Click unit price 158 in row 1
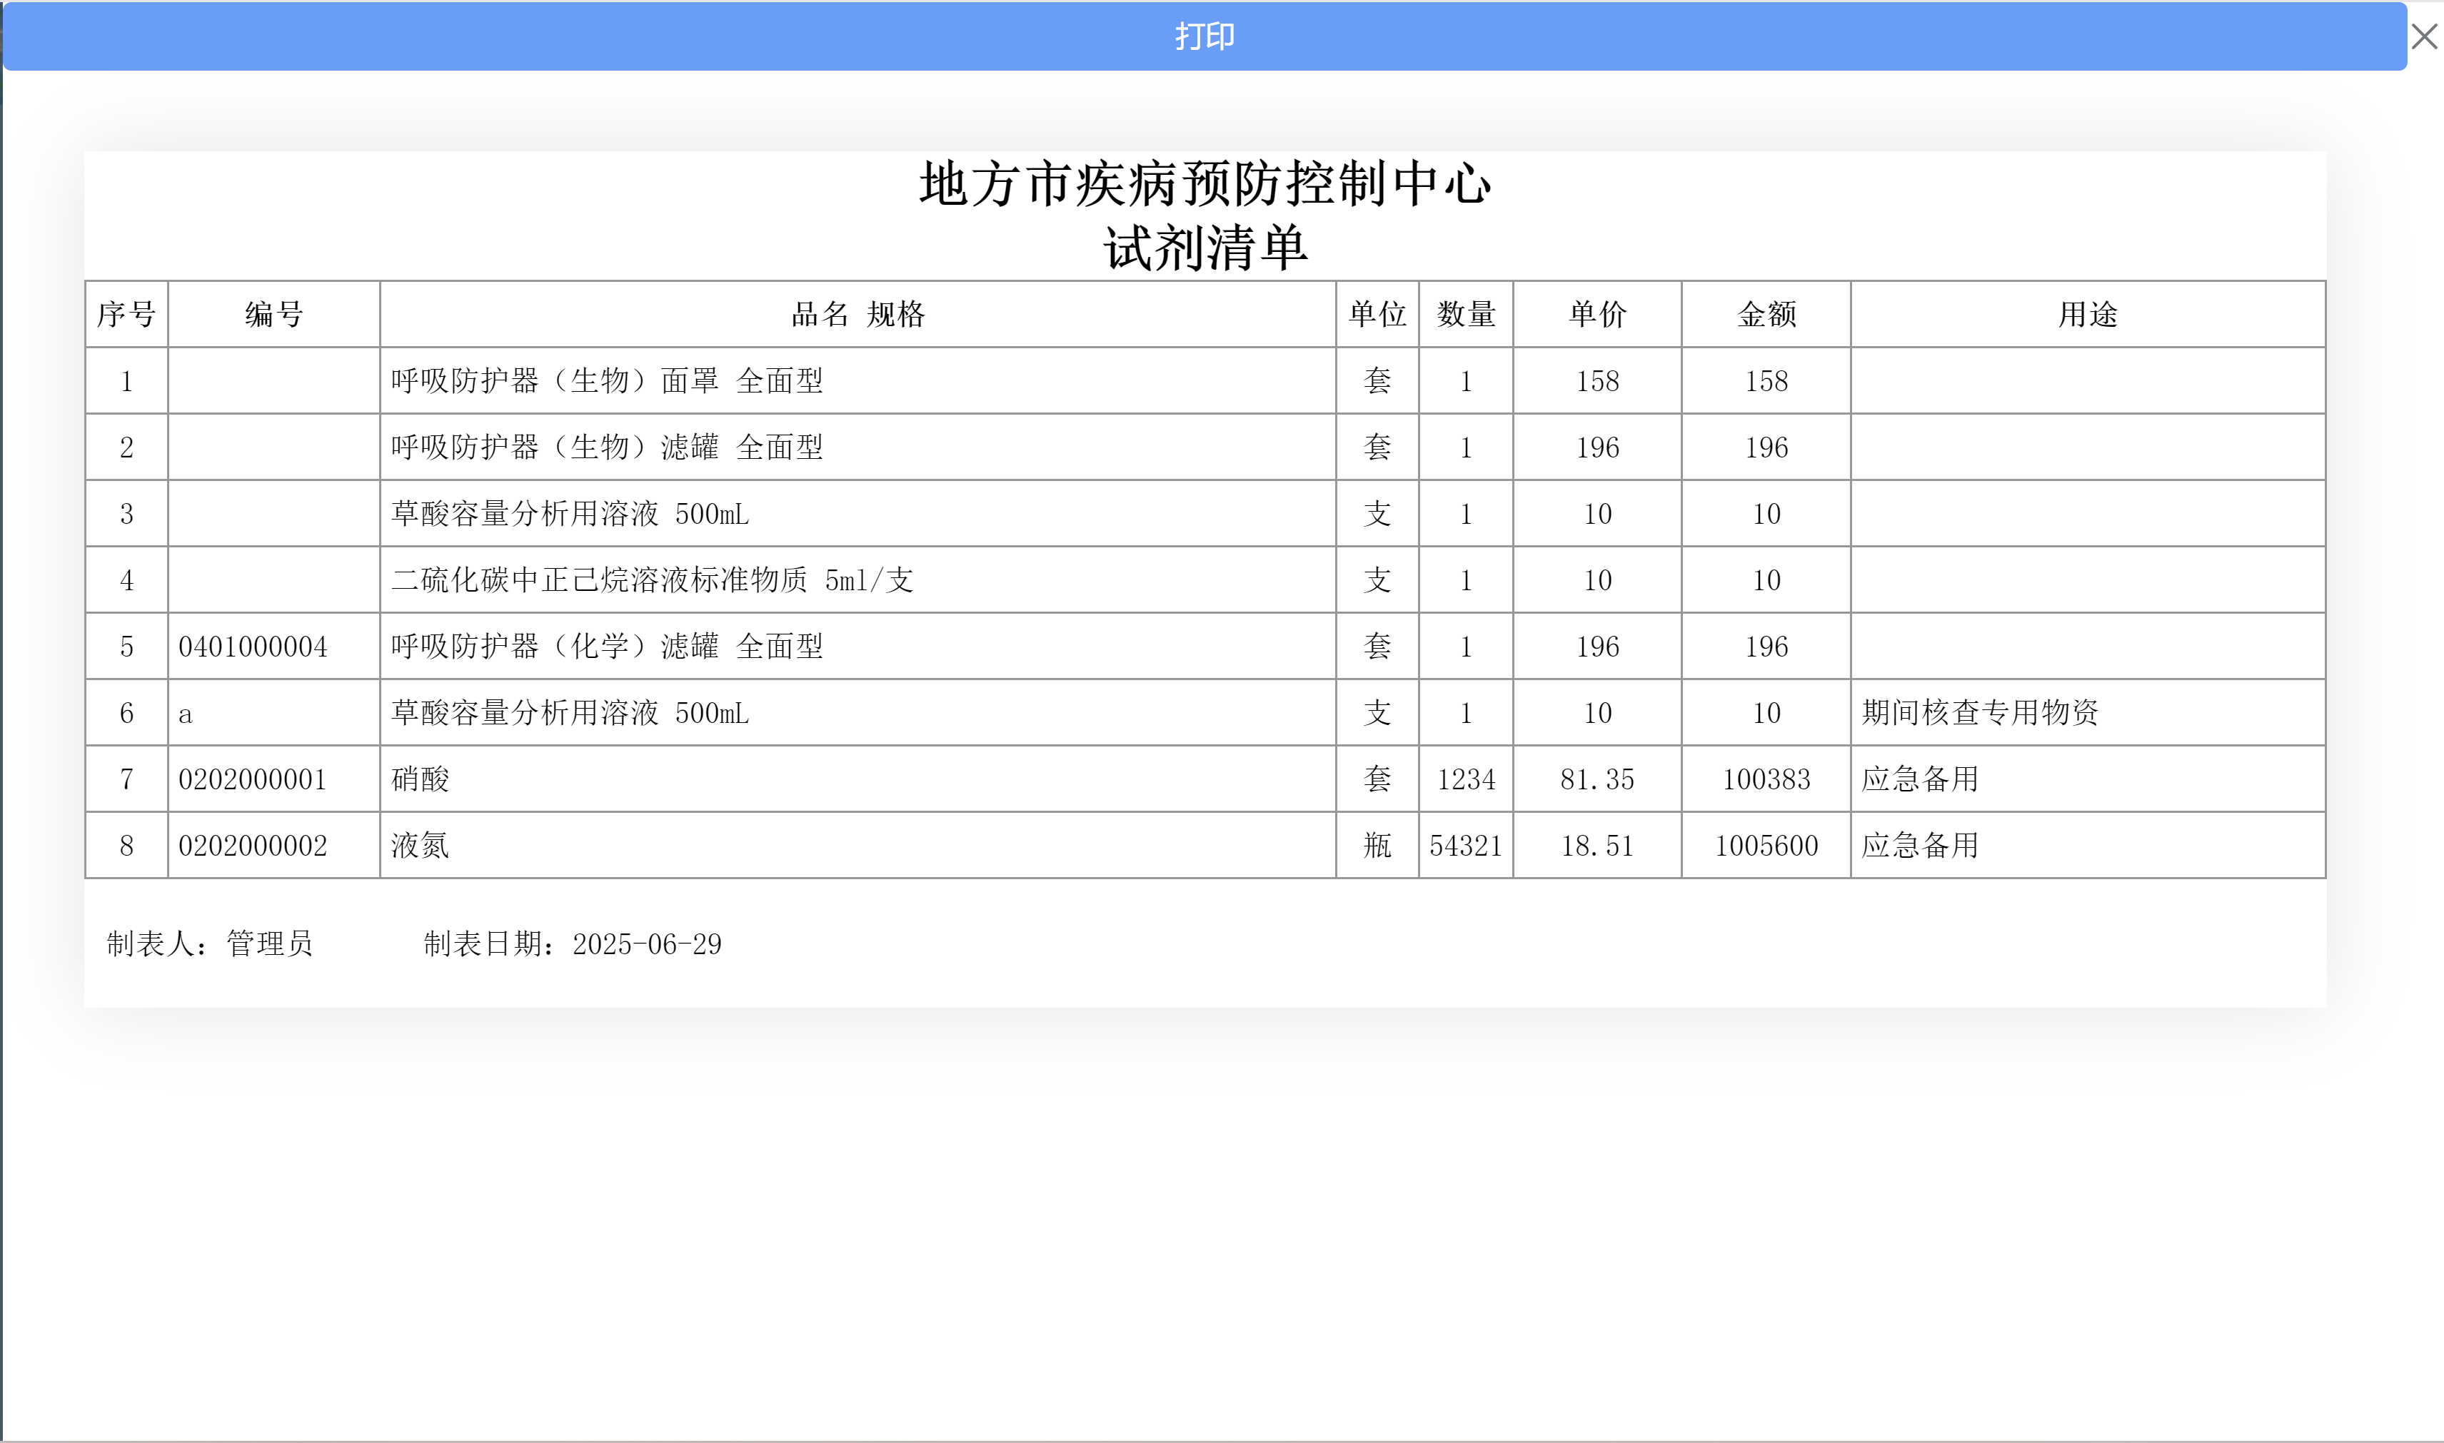Viewport: 2444px width, 1443px height. pos(1598,380)
